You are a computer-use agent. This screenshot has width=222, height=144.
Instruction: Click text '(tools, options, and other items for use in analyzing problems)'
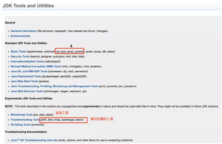coord(95,140)
